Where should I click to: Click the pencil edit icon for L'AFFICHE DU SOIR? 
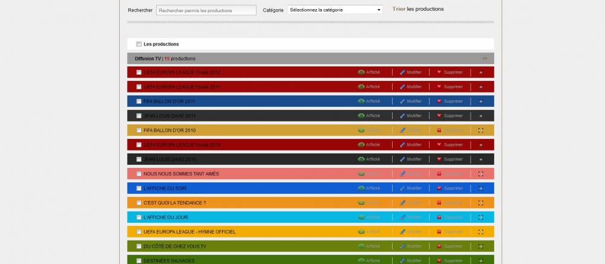402,188
